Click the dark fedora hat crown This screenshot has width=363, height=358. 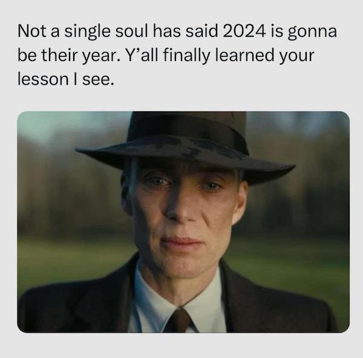187,129
